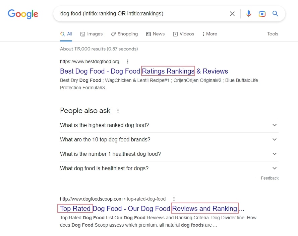Image resolution: width=298 pixels, height=236 pixels.
Task: Open three-dot menu beside dogfoodscoop.com URL
Action: (x=174, y=199)
